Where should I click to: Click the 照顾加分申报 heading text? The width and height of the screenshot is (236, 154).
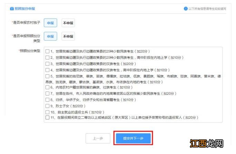click(x=25, y=9)
